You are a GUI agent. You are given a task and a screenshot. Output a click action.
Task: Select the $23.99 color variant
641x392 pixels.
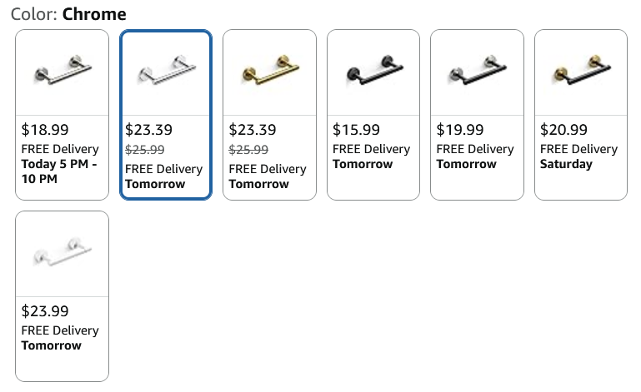pos(63,296)
